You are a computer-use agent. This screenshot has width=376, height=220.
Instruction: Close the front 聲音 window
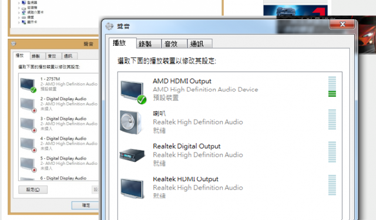[342, 24]
